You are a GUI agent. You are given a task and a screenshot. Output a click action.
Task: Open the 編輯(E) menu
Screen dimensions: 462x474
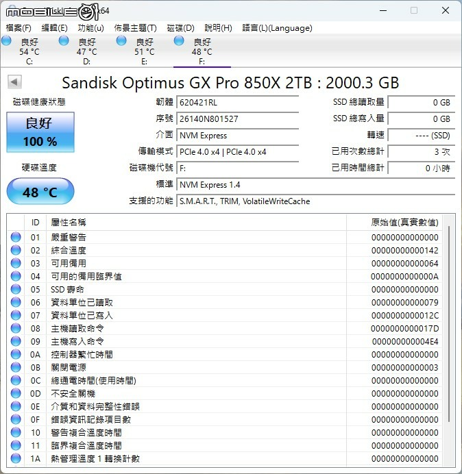pyautogui.click(x=54, y=28)
